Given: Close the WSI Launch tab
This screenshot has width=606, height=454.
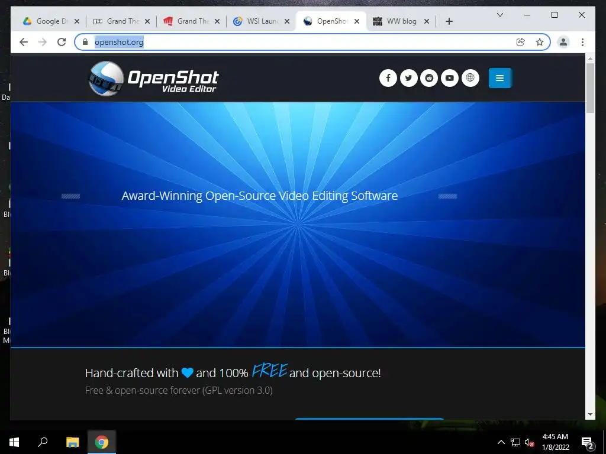Looking at the screenshot, I should [287, 21].
